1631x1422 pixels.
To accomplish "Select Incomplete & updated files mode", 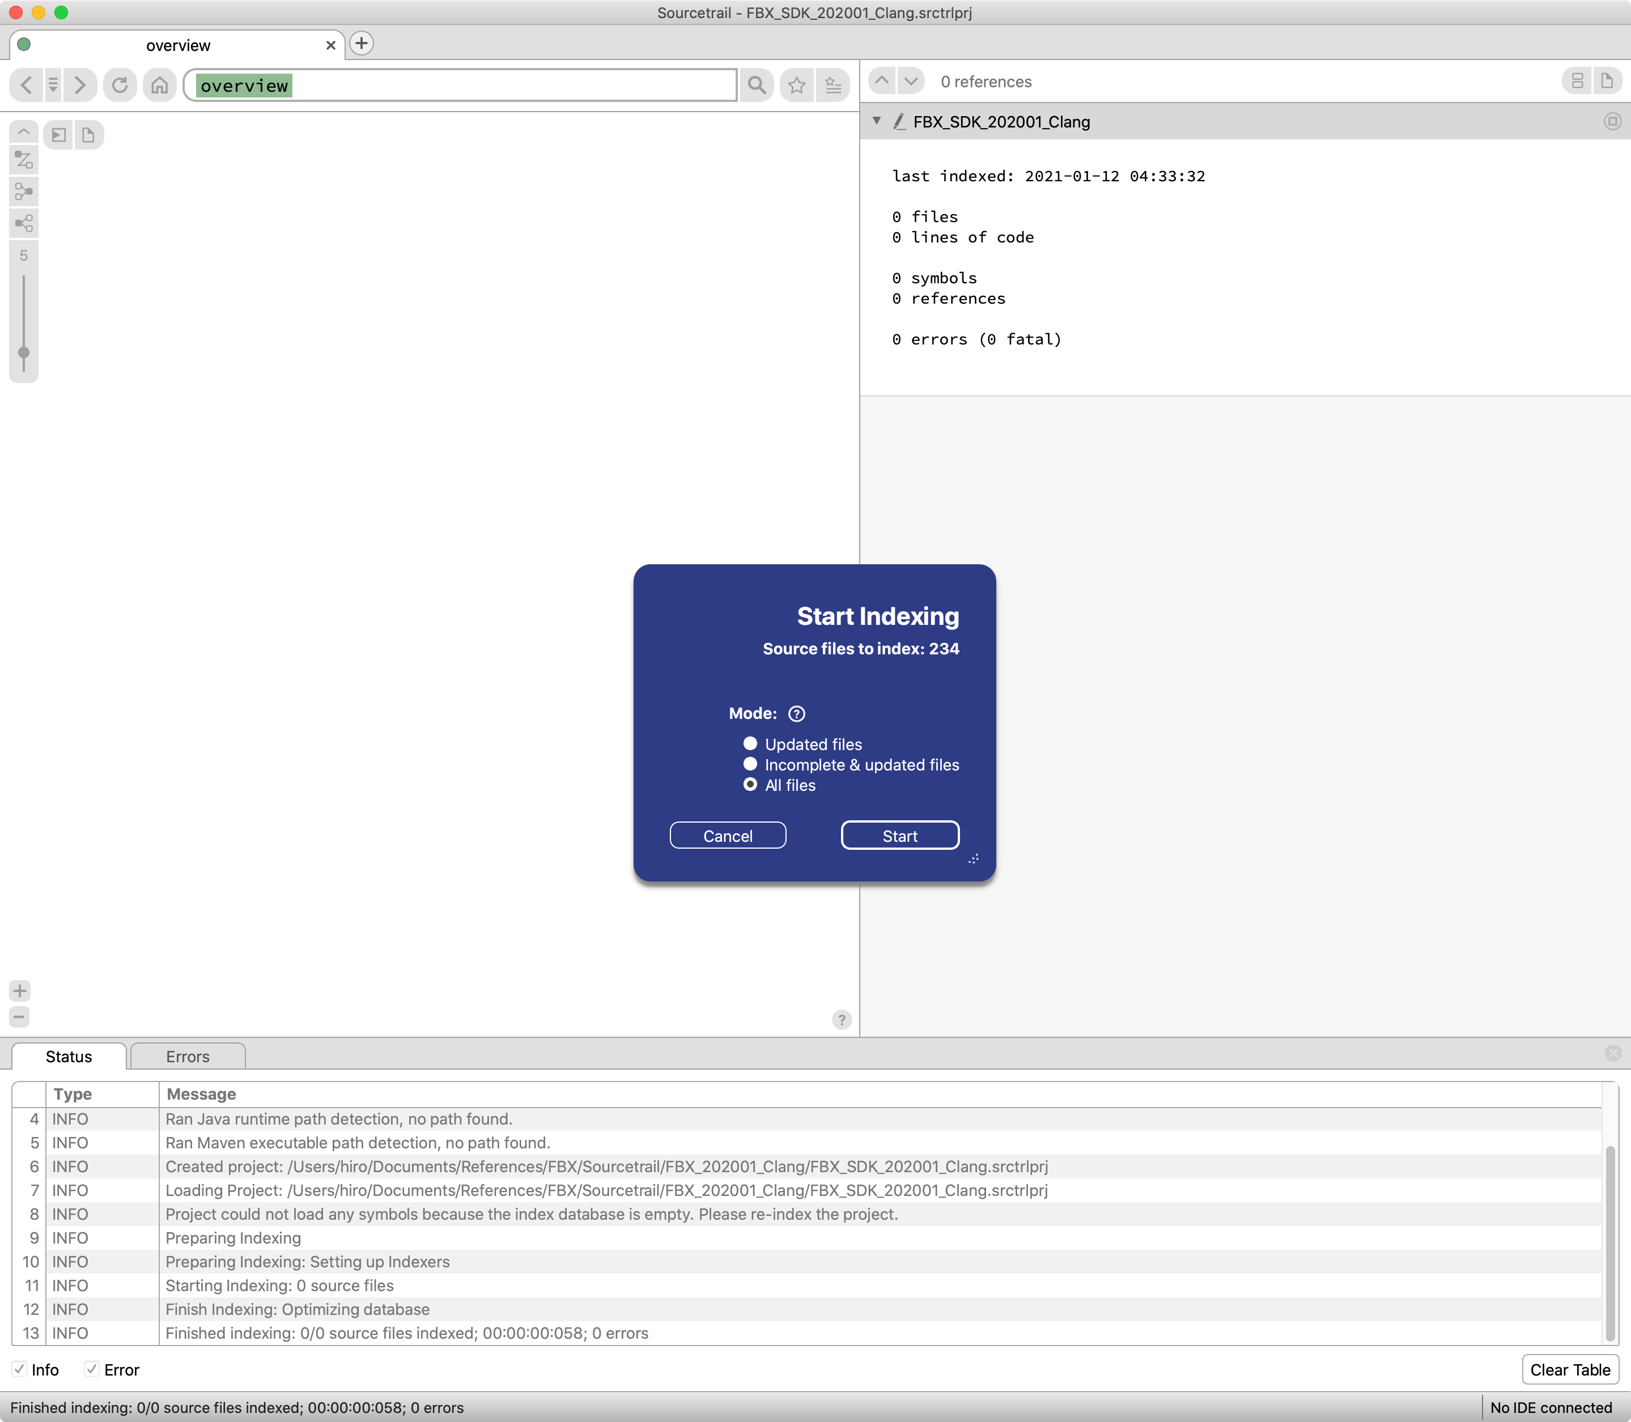I will tap(750, 764).
